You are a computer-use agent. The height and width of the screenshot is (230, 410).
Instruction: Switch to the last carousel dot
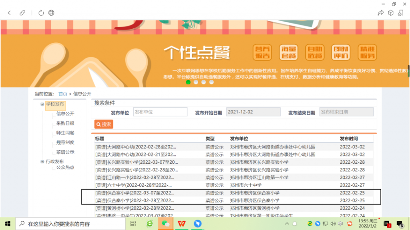(x=211, y=82)
